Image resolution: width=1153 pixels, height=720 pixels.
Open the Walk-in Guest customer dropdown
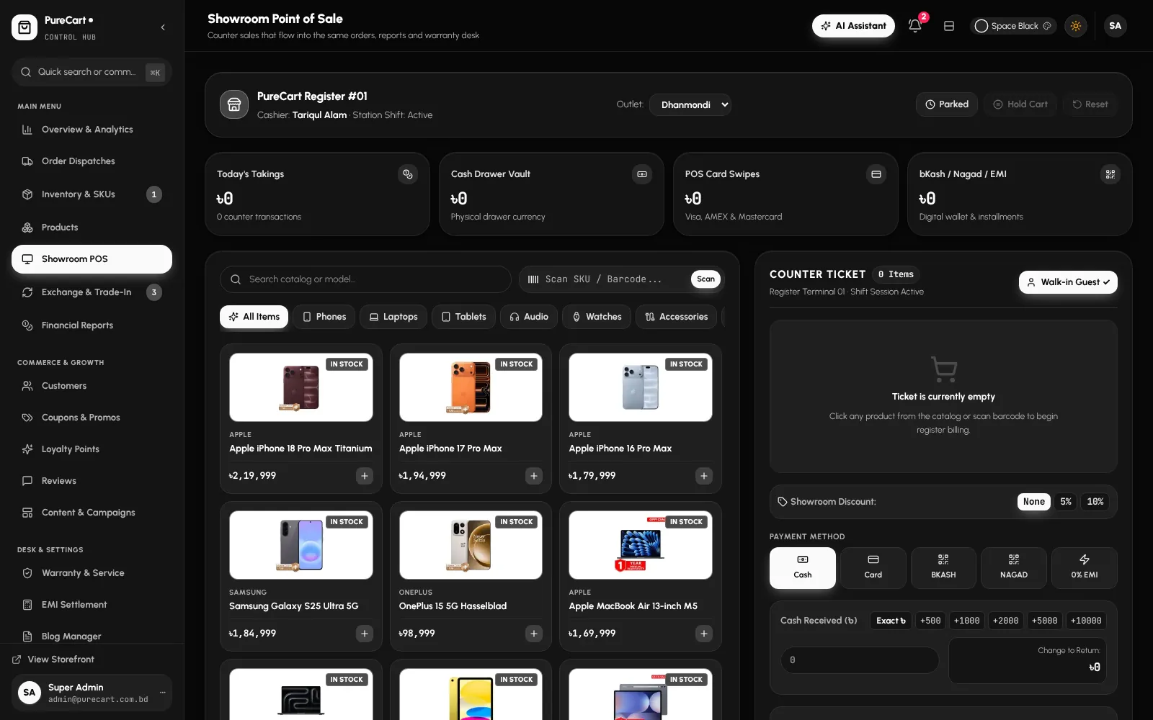(1068, 282)
